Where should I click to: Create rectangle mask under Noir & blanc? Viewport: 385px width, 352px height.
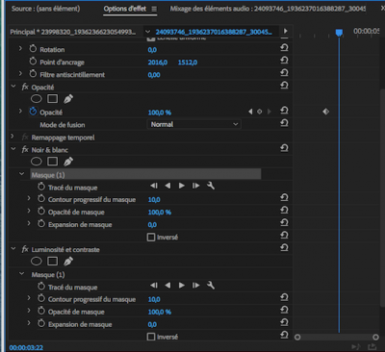[53, 162]
